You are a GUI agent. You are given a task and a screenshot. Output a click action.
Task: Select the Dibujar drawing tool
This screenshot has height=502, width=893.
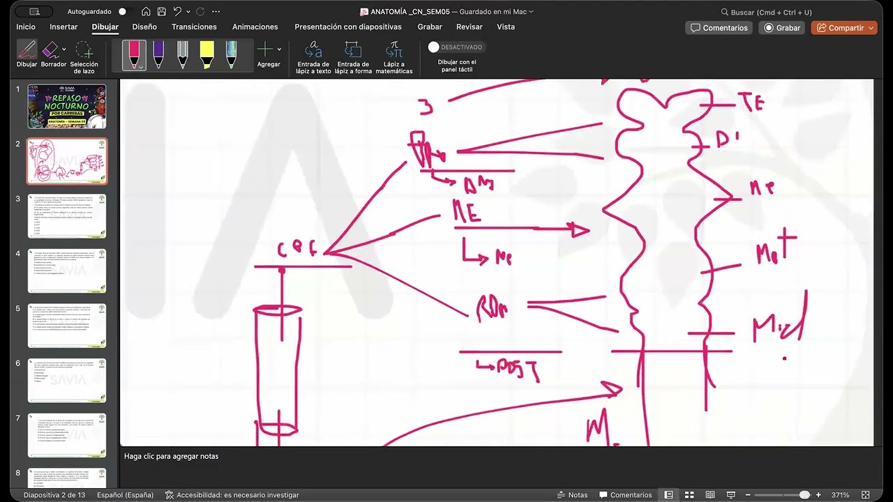[x=27, y=54]
